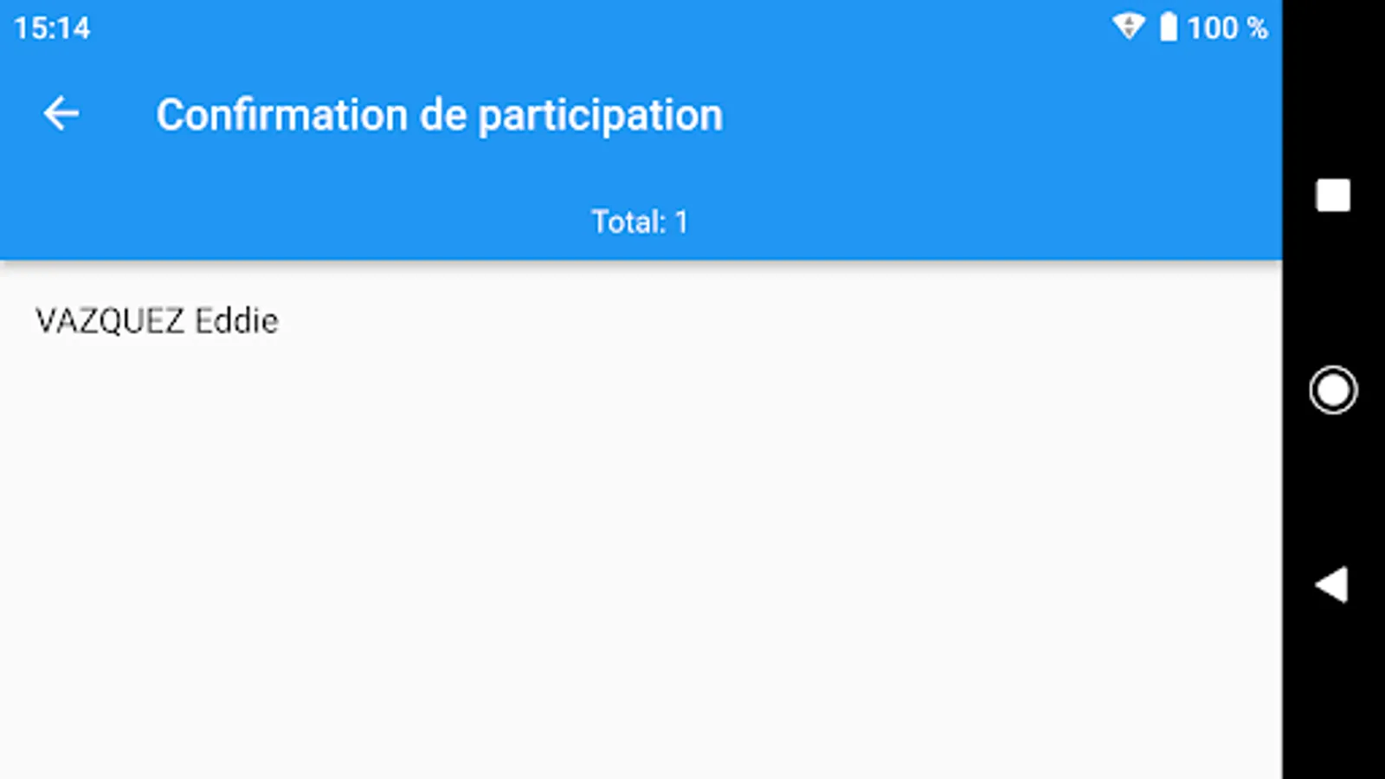Click the word "Total" in the header
The height and width of the screenshot is (779, 1385).
point(627,222)
